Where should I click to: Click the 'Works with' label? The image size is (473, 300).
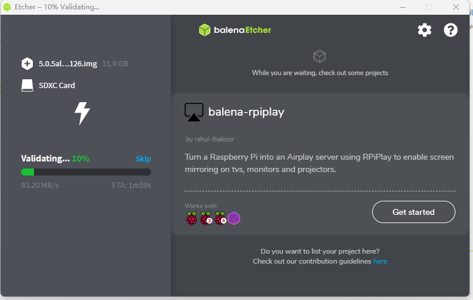click(200, 205)
